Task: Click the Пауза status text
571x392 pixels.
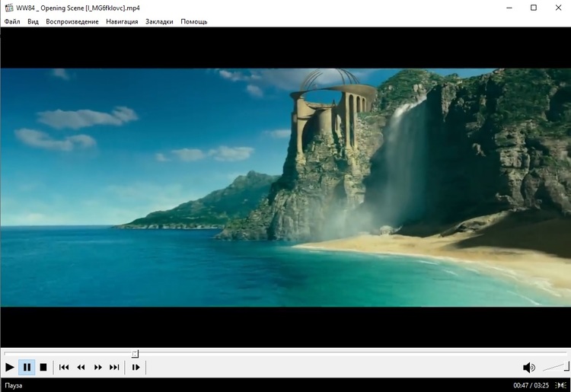Action: coord(14,385)
